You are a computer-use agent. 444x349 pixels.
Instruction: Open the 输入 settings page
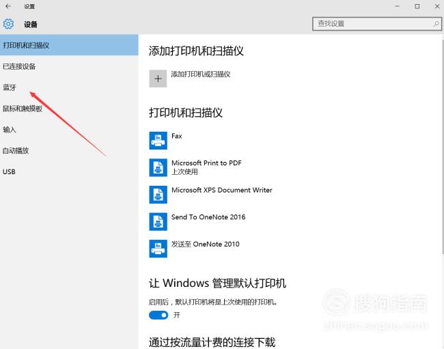coord(69,130)
